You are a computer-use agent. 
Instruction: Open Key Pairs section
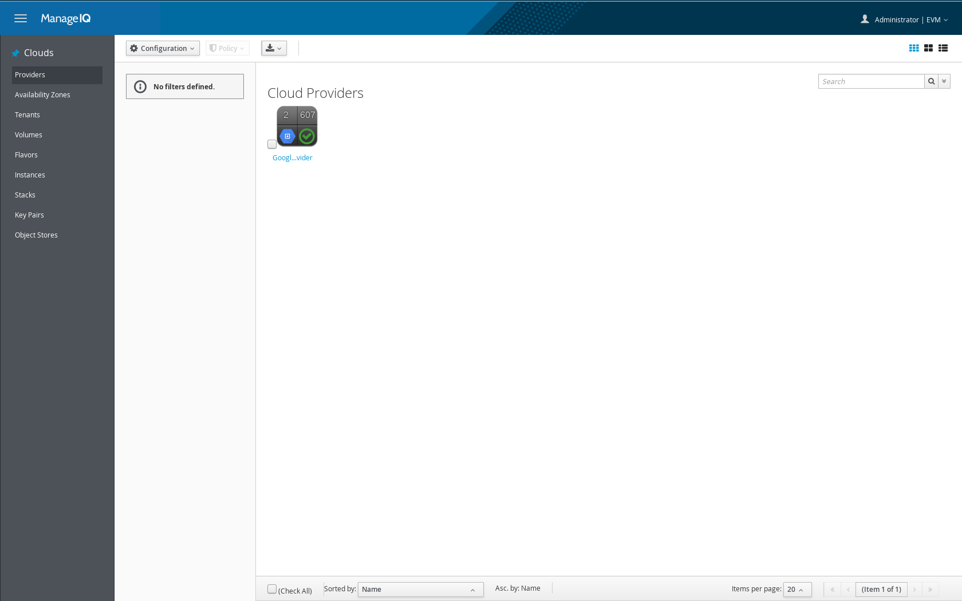(57, 215)
